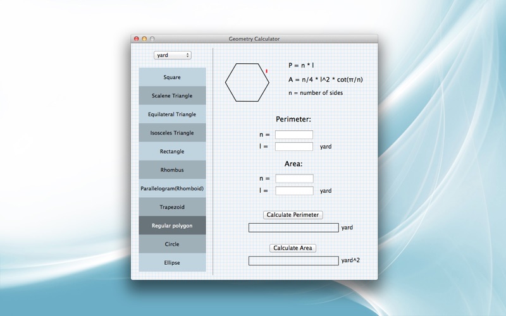Click the Calculate Perimeter button
This screenshot has height=316, width=506.
click(293, 215)
